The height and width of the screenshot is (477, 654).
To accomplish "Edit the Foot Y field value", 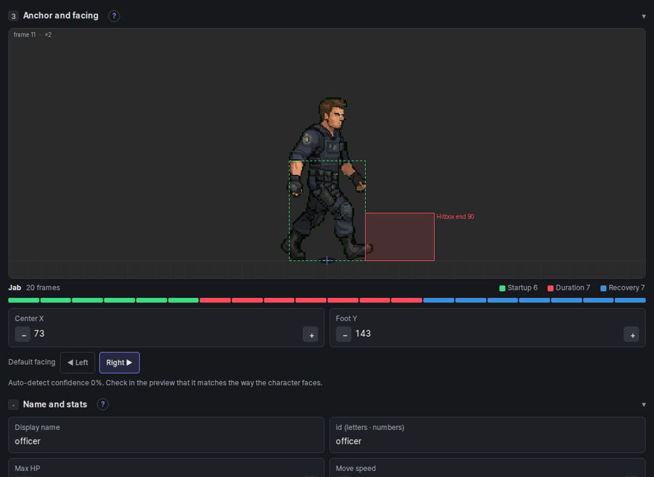I will coord(488,333).
